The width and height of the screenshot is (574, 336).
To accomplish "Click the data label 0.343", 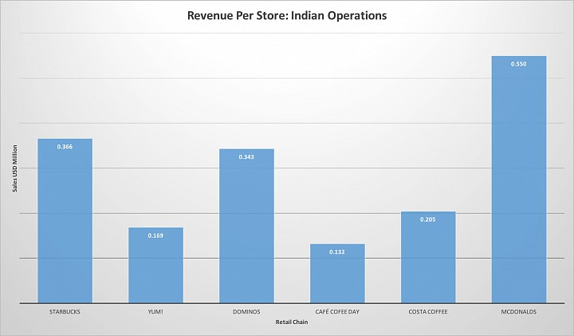I will pos(246,156).
